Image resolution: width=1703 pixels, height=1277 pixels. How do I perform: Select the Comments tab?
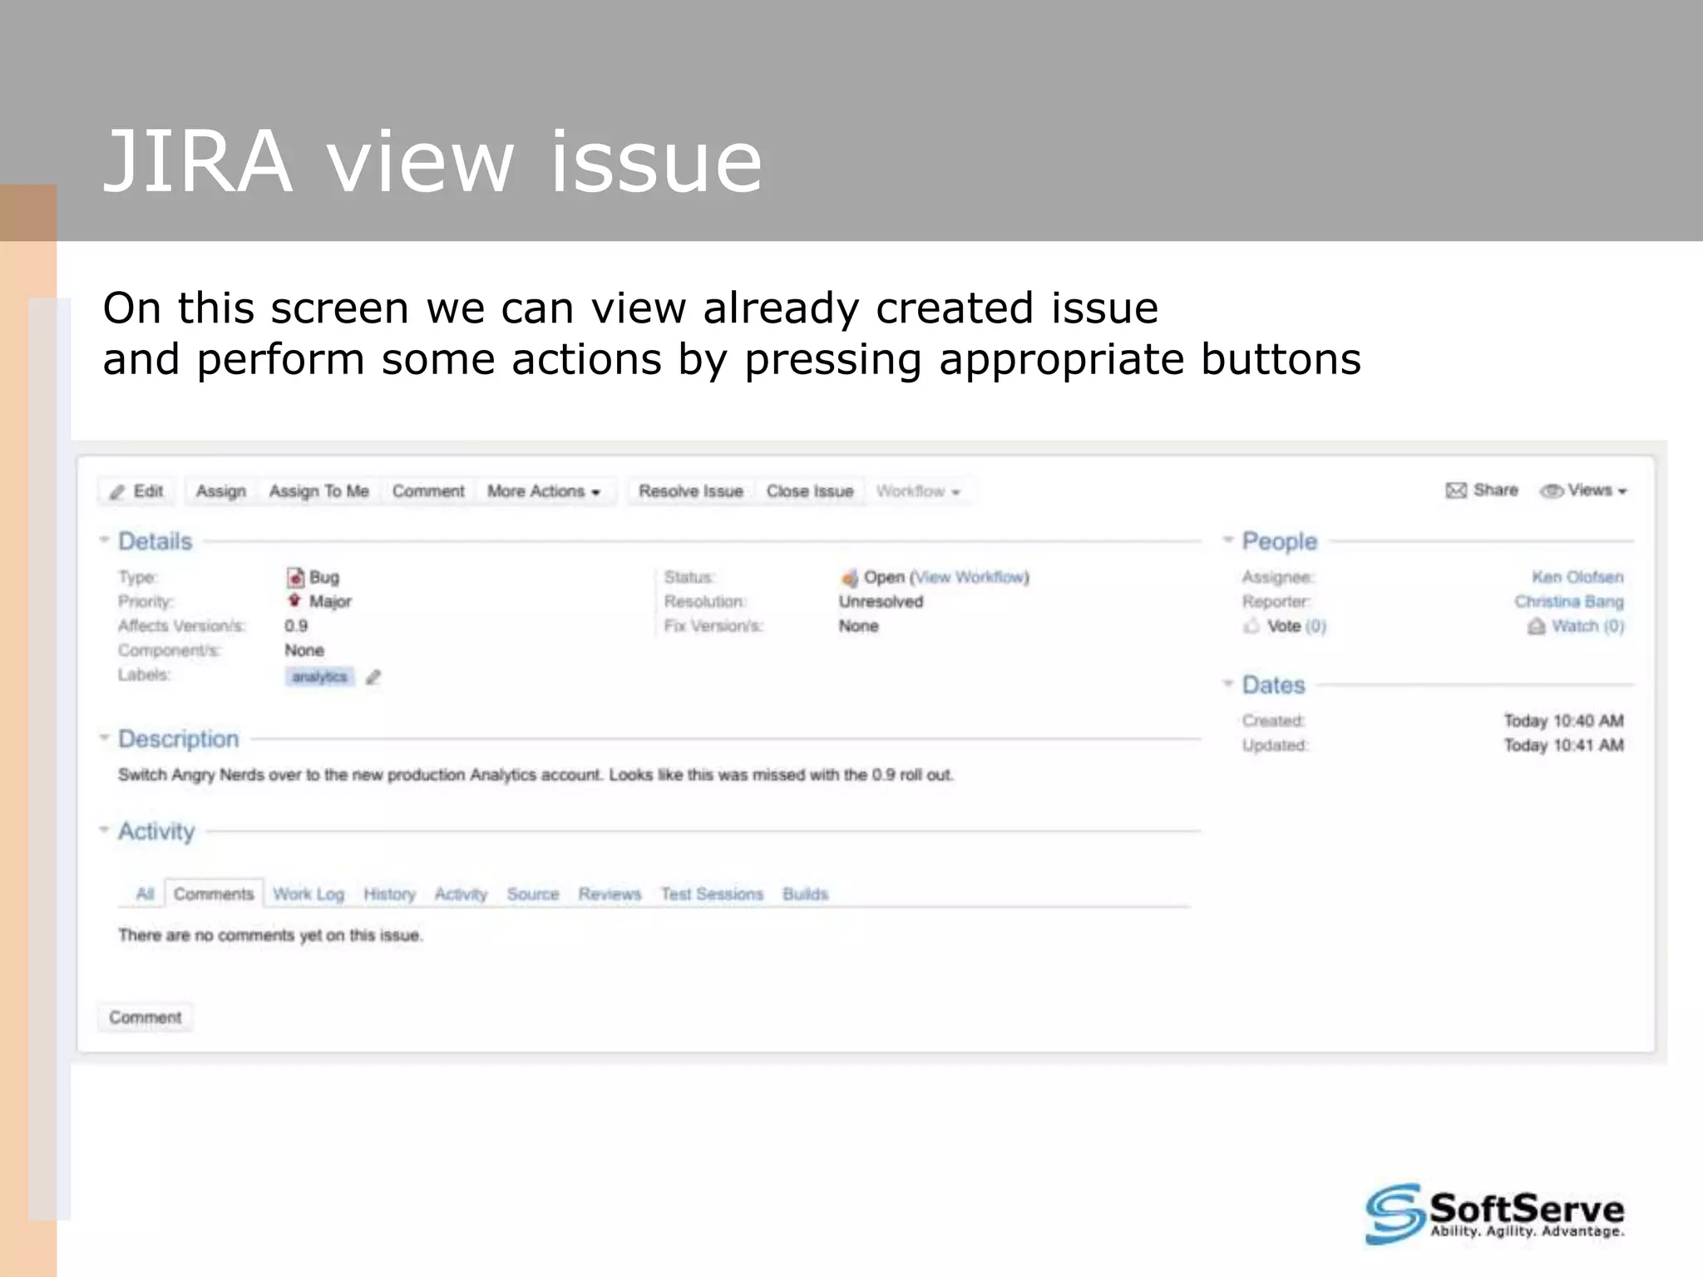click(214, 894)
